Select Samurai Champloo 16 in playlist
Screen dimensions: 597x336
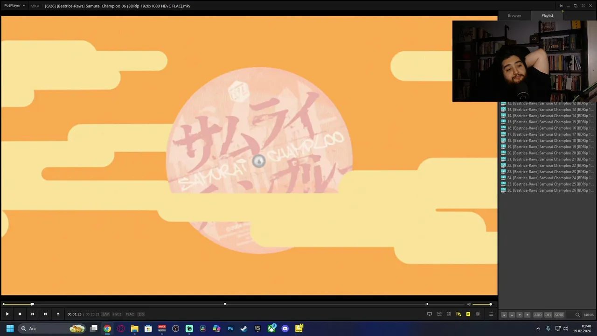point(547,128)
